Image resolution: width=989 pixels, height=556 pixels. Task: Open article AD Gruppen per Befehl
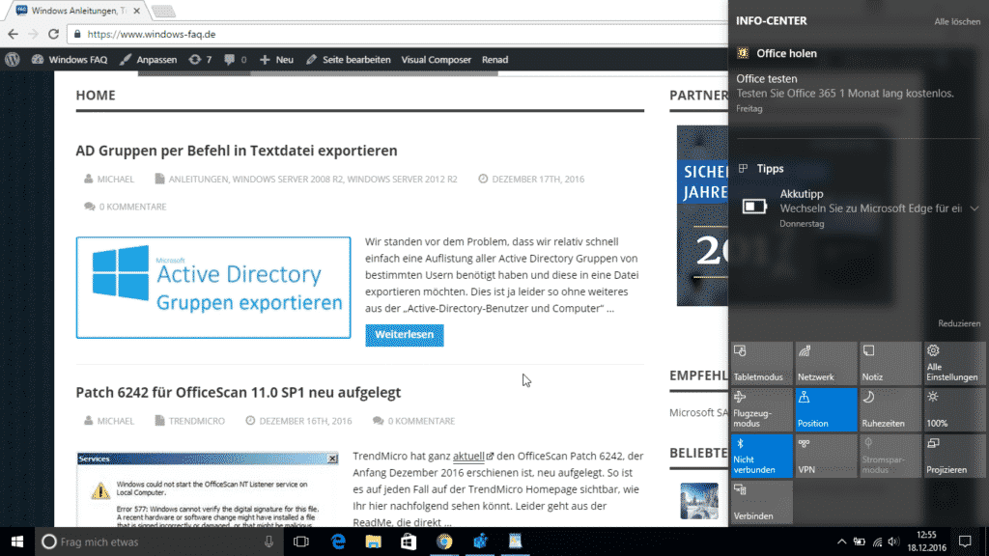click(237, 151)
